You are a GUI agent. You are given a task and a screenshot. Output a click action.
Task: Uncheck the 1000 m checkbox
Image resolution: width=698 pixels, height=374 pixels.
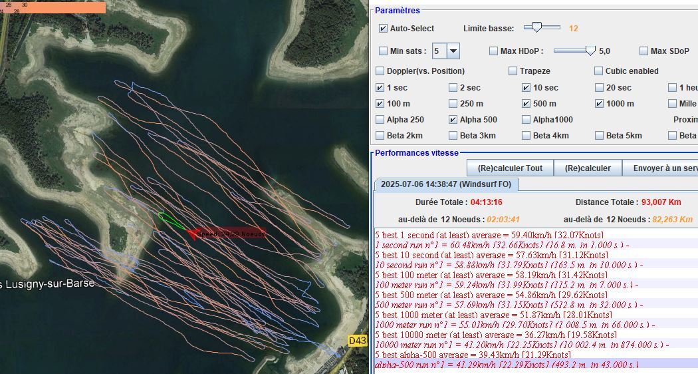[x=599, y=104]
